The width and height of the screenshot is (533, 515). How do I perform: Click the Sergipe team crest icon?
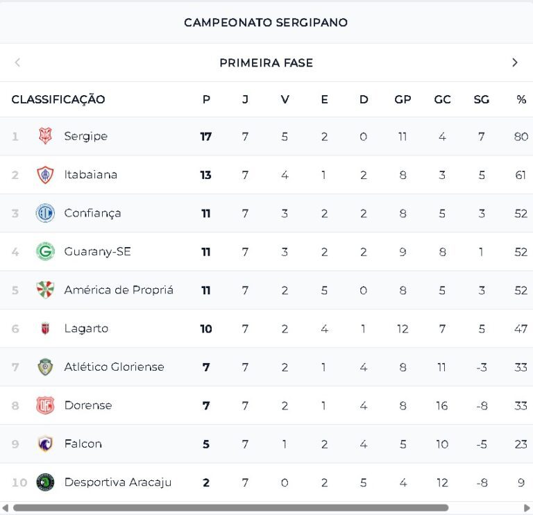45,136
